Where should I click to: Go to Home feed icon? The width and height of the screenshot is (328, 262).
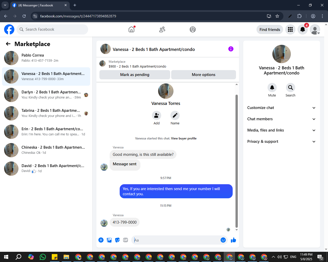click(x=131, y=29)
